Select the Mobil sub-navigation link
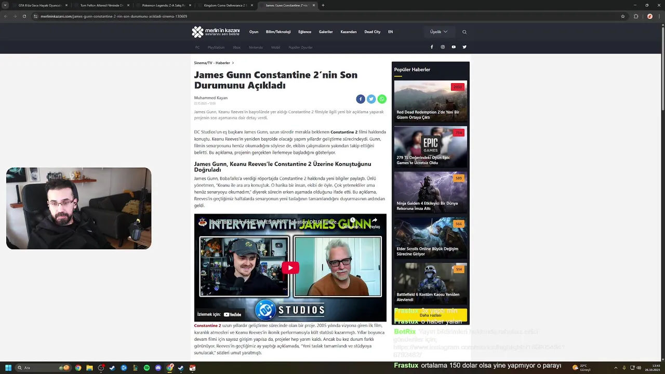Image resolution: width=665 pixels, height=374 pixels. [275, 47]
